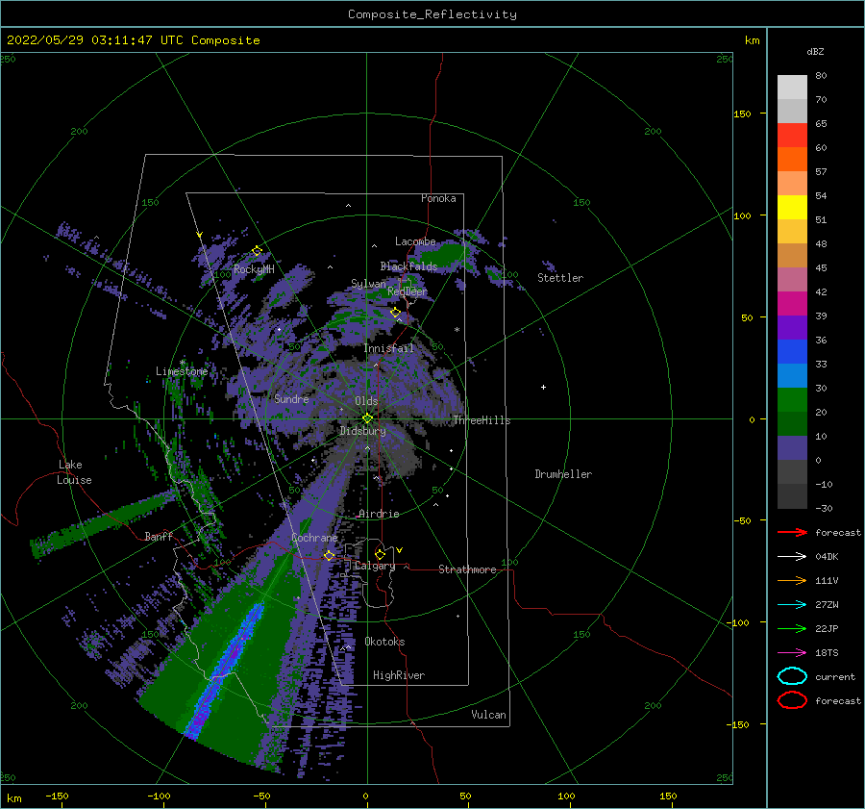Click the Innisfail city label
This screenshot has width=865, height=809.
388,348
